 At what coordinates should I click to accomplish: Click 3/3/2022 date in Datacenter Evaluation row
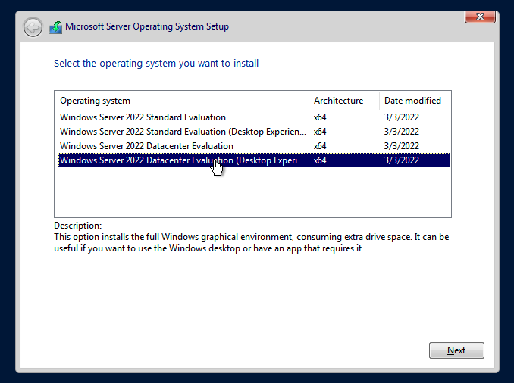coord(402,146)
